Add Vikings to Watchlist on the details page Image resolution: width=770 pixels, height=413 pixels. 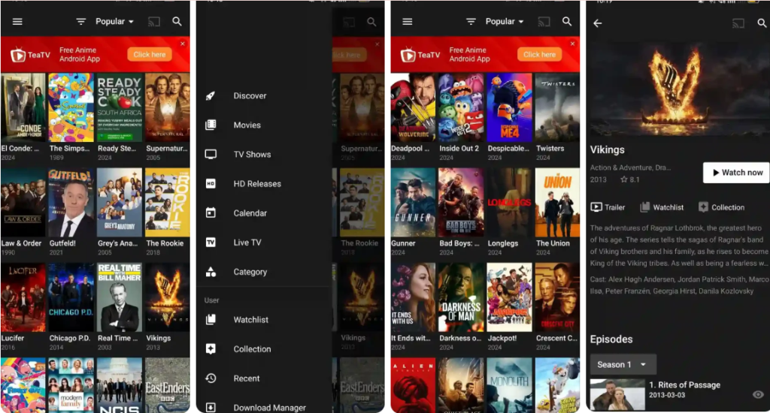[x=662, y=207]
